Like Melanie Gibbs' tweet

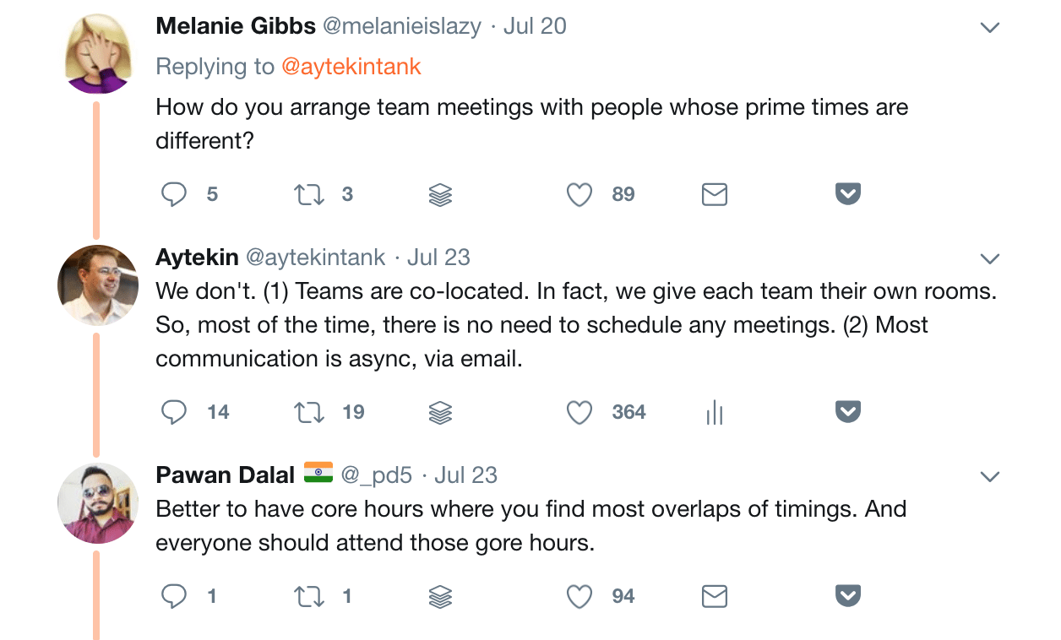[x=579, y=195]
